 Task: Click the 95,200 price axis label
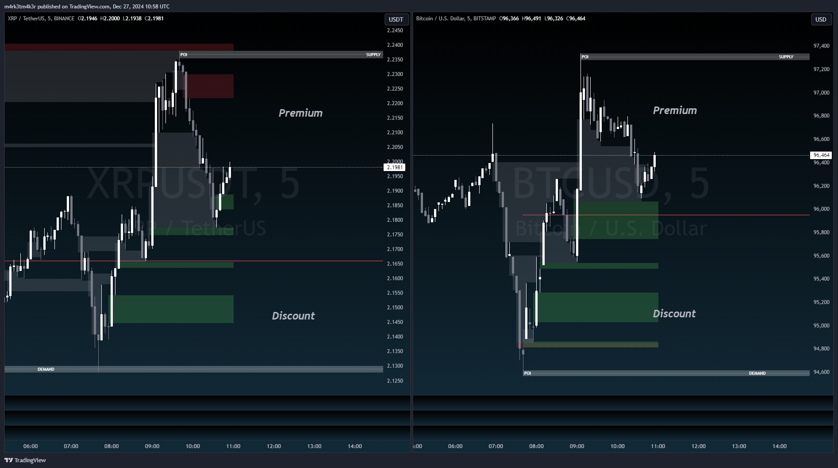[821, 302]
